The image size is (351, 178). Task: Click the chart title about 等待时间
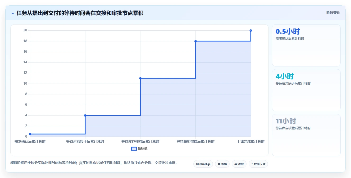[80, 13]
